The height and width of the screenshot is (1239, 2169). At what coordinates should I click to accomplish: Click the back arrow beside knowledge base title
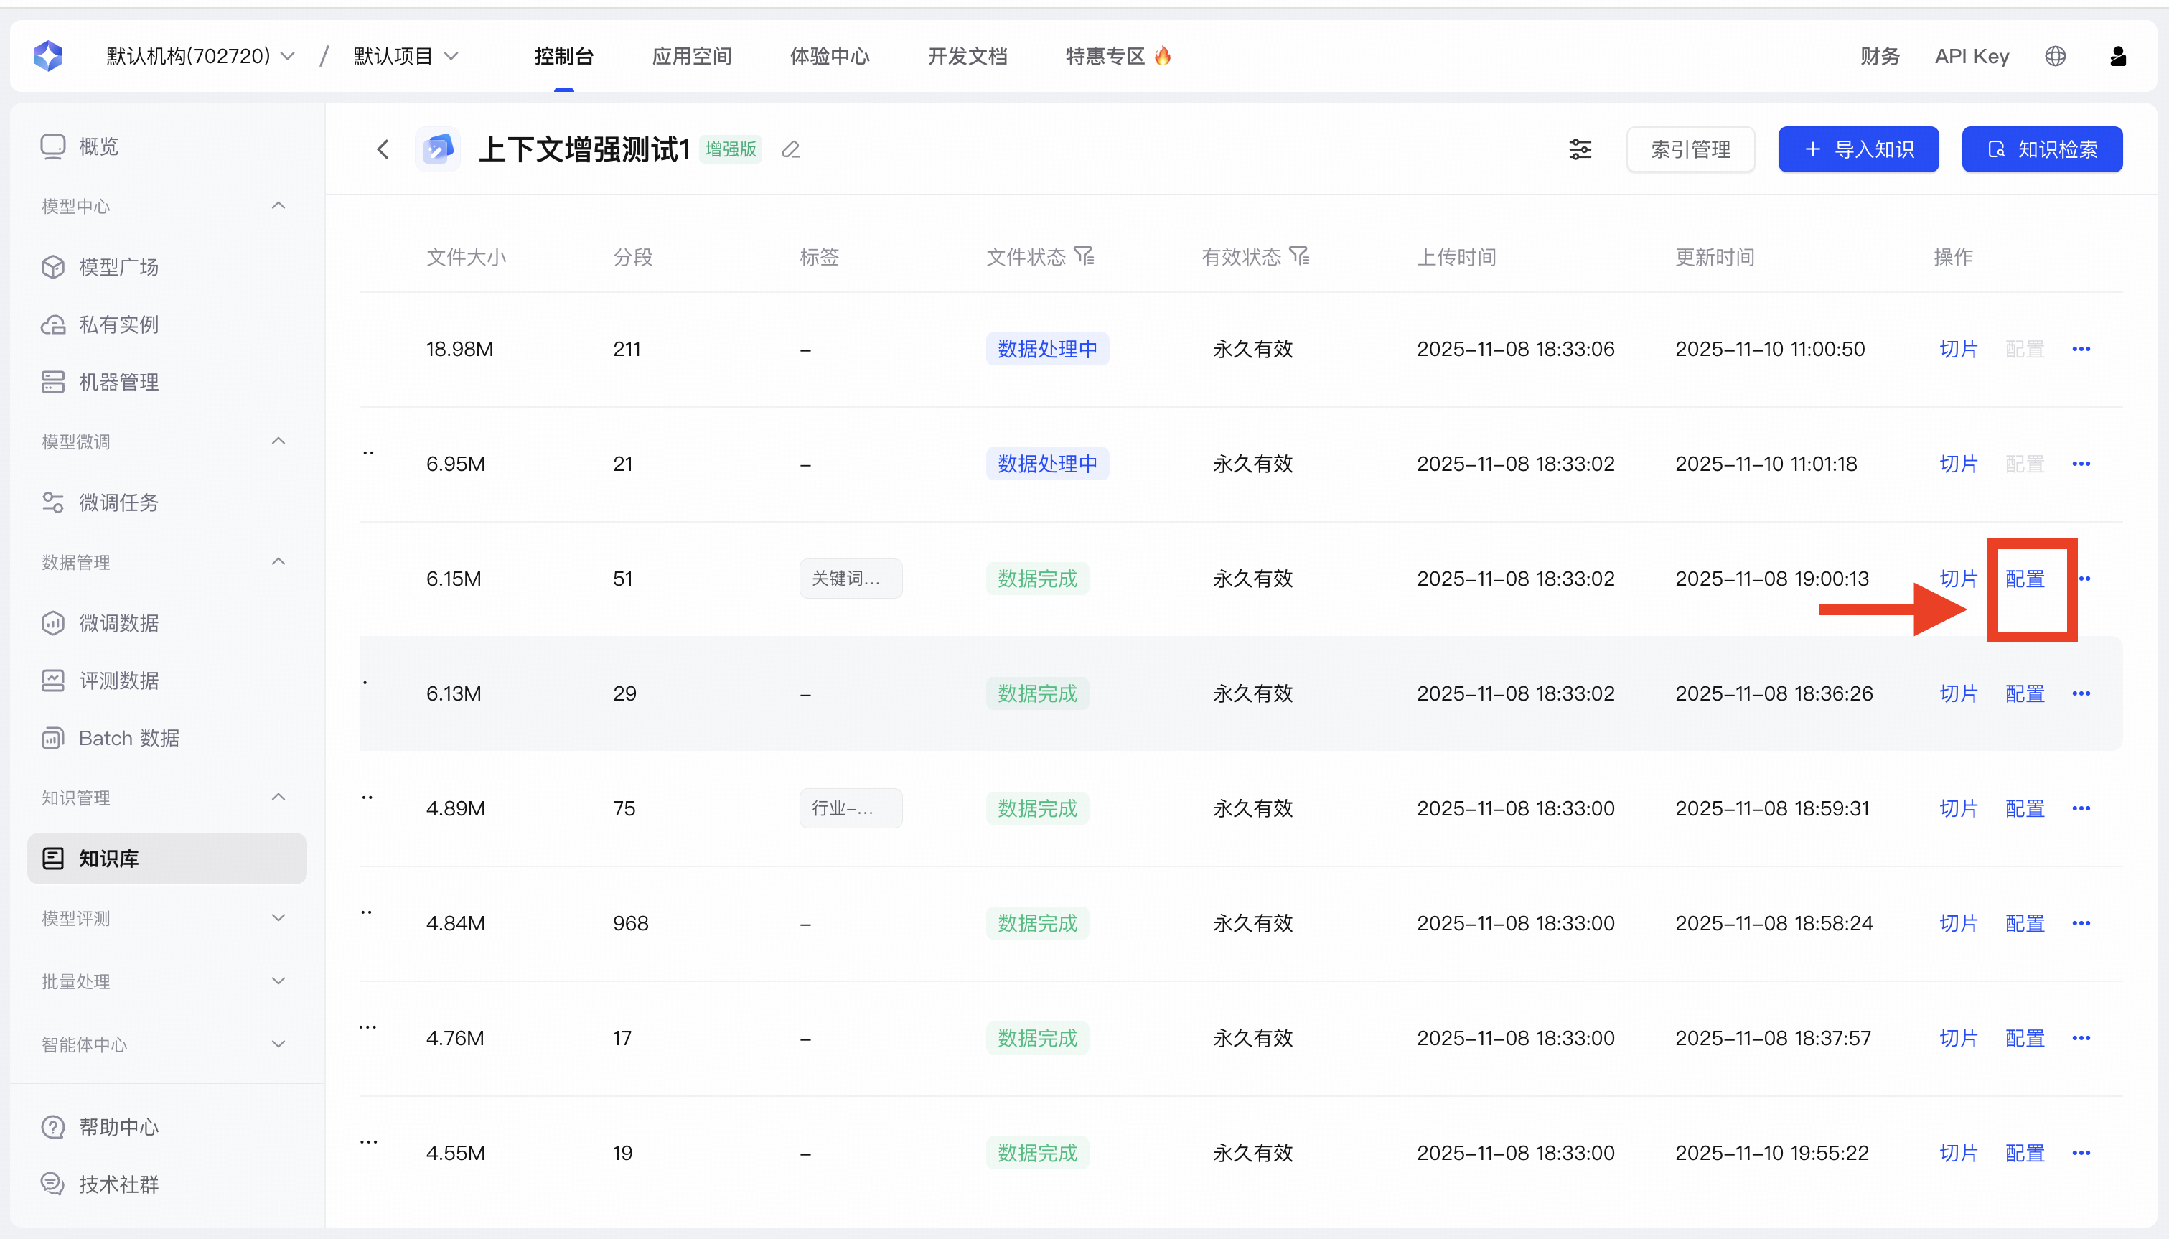(383, 150)
